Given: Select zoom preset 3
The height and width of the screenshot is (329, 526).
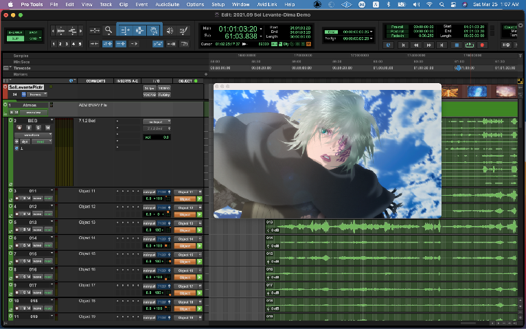Looking at the screenshot, I should pos(67,44).
